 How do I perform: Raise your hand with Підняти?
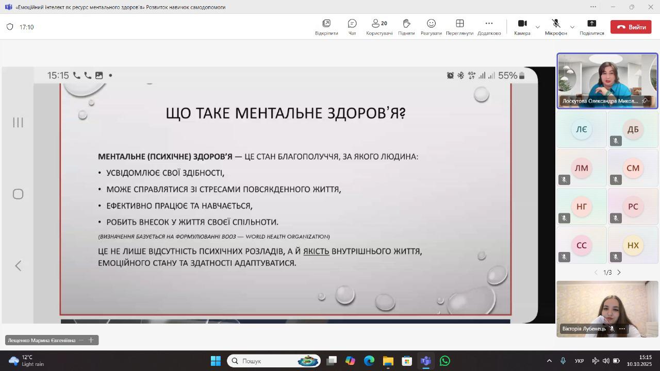point(406,27)
